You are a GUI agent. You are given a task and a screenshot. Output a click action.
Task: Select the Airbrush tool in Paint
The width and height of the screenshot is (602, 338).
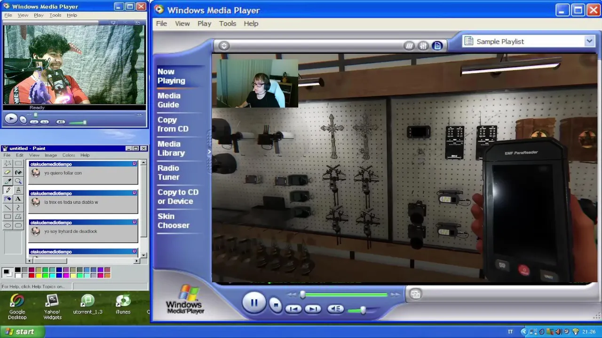(x=8, y=199)
